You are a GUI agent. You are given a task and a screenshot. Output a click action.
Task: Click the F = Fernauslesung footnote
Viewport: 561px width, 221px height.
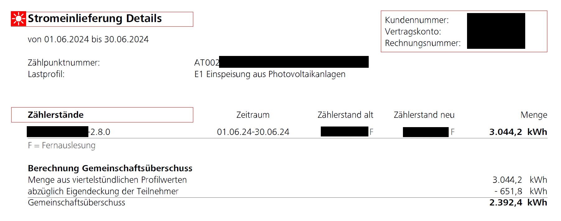[x=62, y=145]
